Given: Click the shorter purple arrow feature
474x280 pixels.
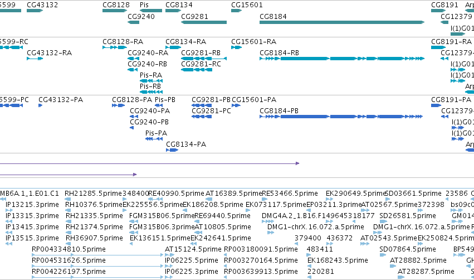Looking at the screenshot, I should (69, 175).
